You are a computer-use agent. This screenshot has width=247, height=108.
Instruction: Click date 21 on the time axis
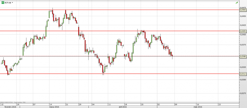click(x=67, y=104)
